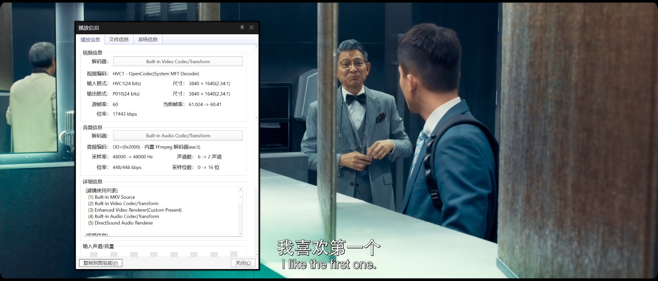Viewport: 658px width, 281px height.
Task: Click the detail list scrollbar down arrow
Action: (x=241, y=233)
